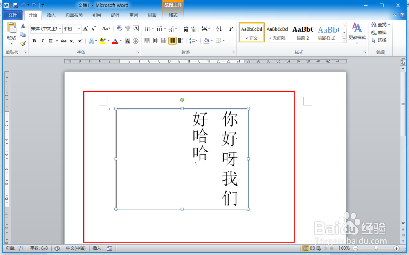Screen dimensions: 409x255
Task: Open the font name dropdown showing 宋体
Action: 60,28
